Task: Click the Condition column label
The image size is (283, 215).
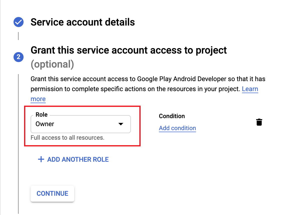Action: (172, 116)
